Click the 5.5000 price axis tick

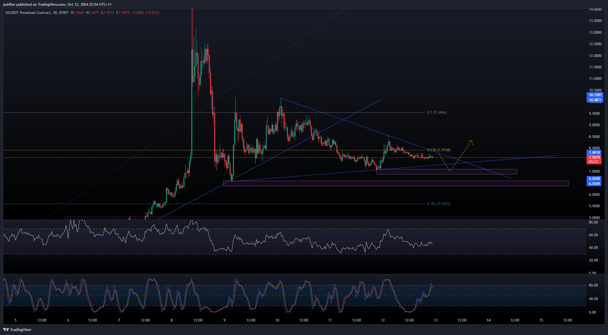pyautogui.click(x=595, y=206)
